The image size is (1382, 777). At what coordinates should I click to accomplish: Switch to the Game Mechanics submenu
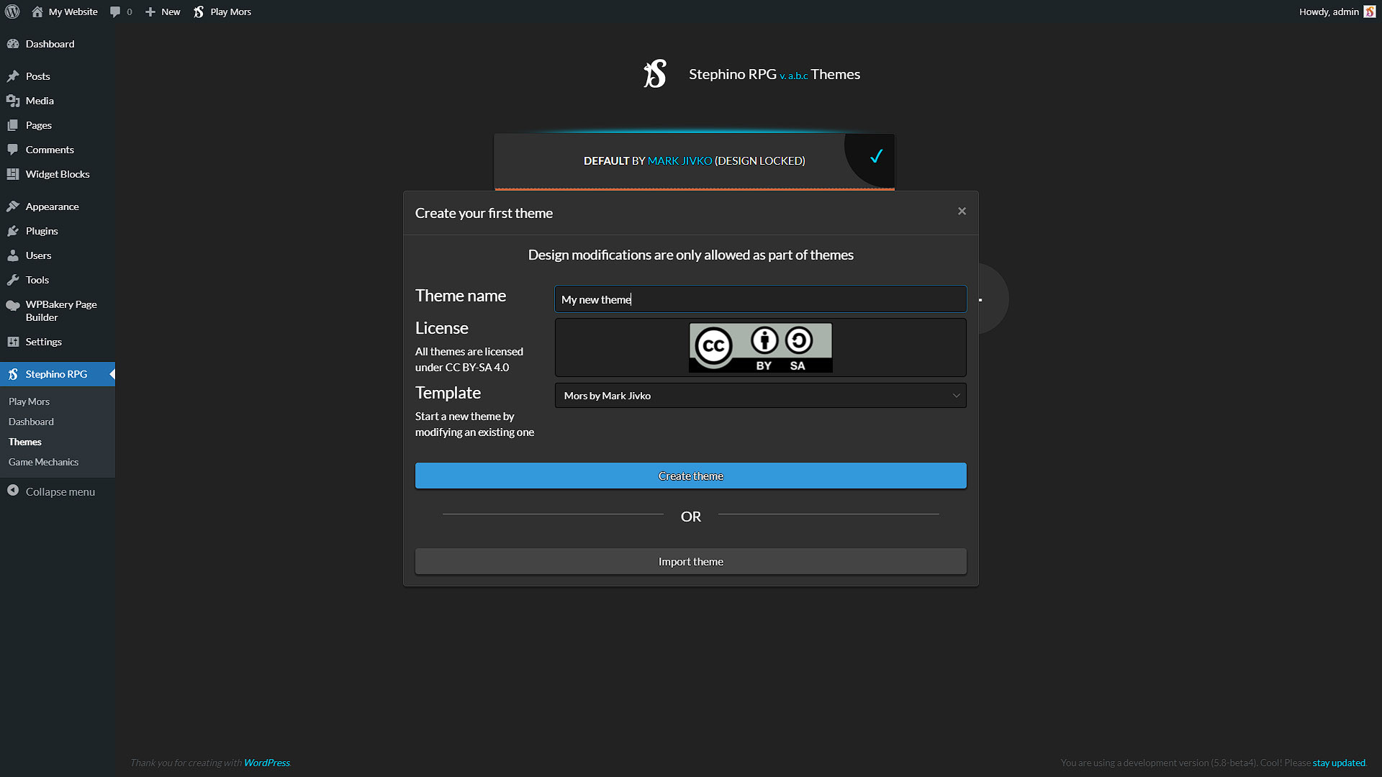[43, 461]
